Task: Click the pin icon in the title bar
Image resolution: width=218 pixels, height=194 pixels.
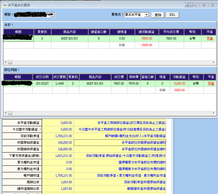Action: pos(189,5)
